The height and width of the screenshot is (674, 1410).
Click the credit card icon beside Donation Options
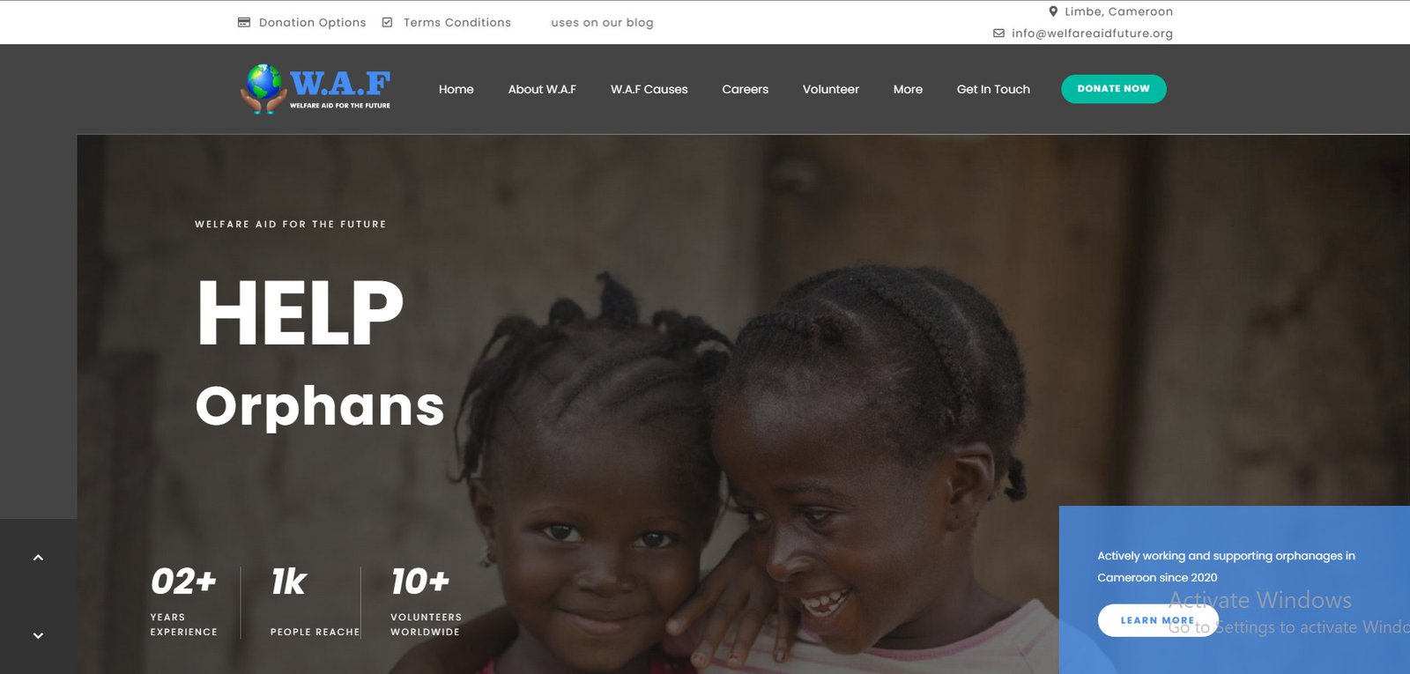pos(244,22)
